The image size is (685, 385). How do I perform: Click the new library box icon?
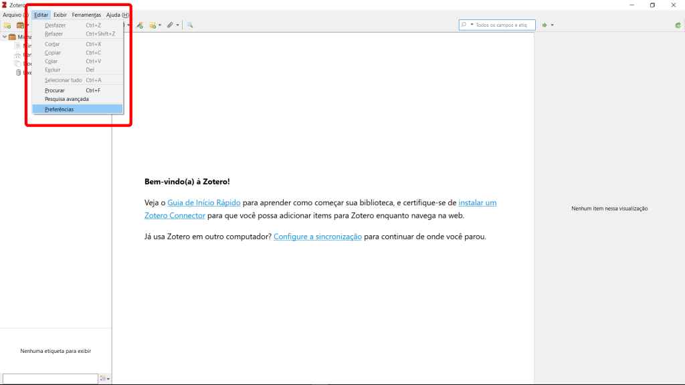click(x=20, y=25)
